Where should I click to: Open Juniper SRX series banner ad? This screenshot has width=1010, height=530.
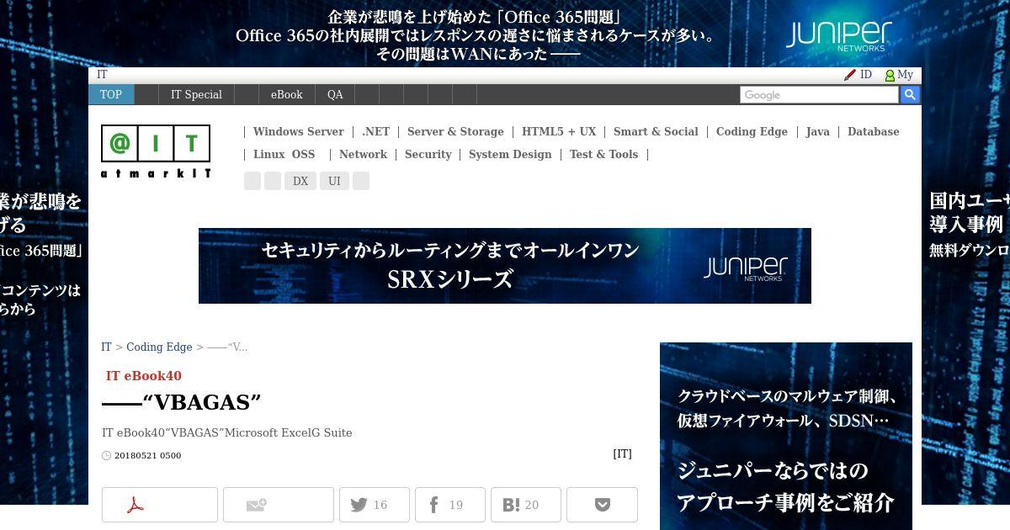coord(505,266)
